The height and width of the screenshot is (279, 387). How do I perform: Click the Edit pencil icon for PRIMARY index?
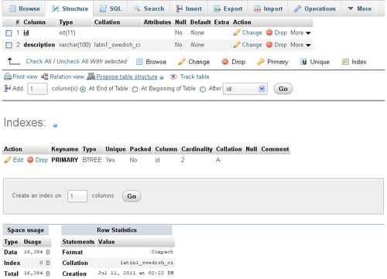[8, 160]
